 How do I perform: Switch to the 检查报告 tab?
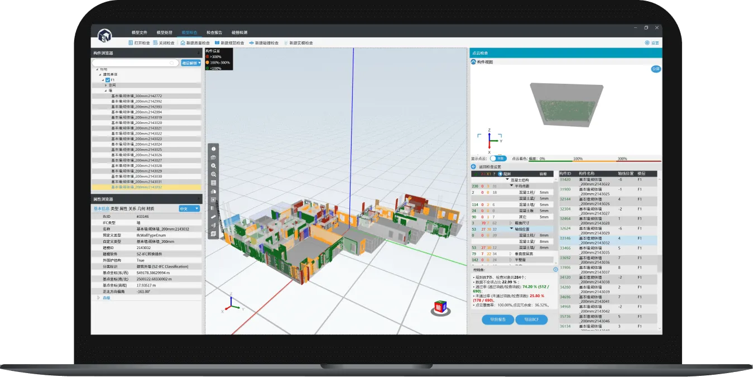coord(214,32)
